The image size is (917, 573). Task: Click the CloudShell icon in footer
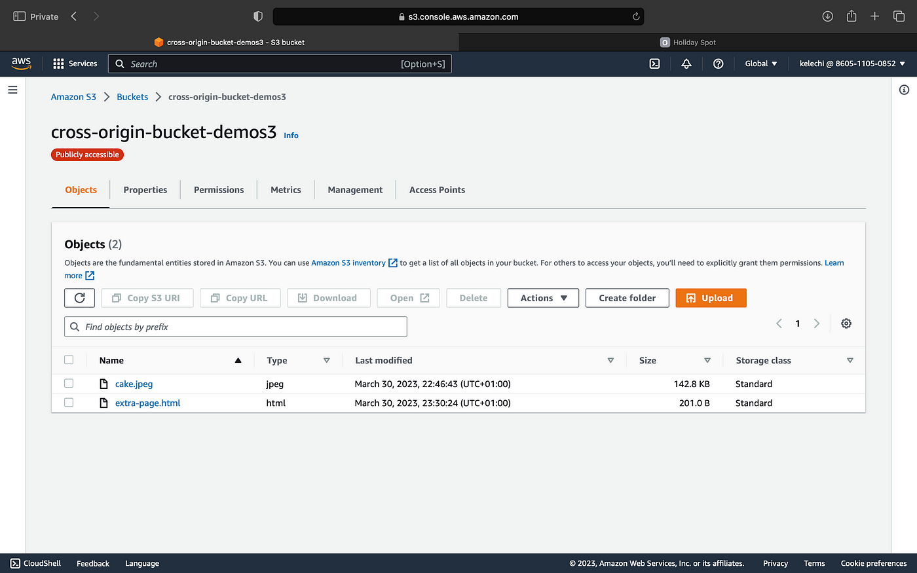[15, 563]
